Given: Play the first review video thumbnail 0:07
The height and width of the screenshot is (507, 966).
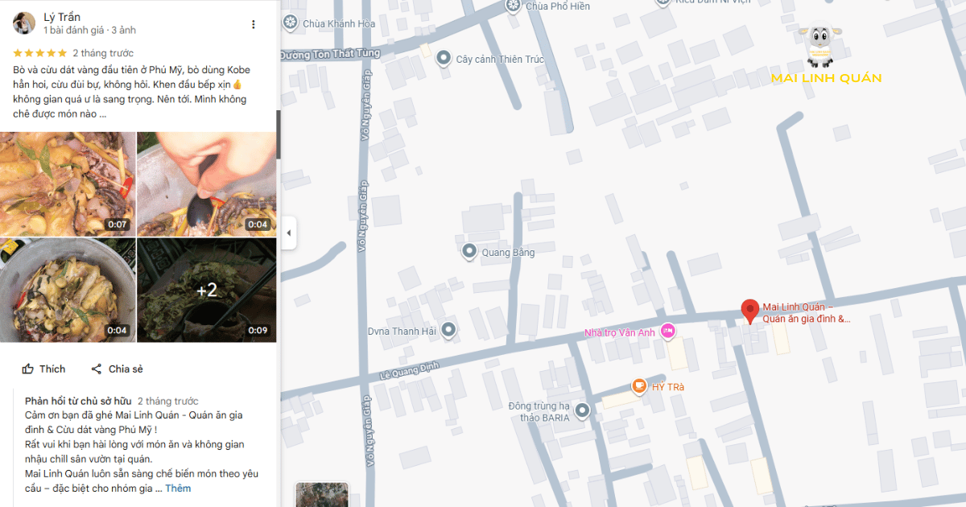Looking at the screenshot, I should point(68,183).
